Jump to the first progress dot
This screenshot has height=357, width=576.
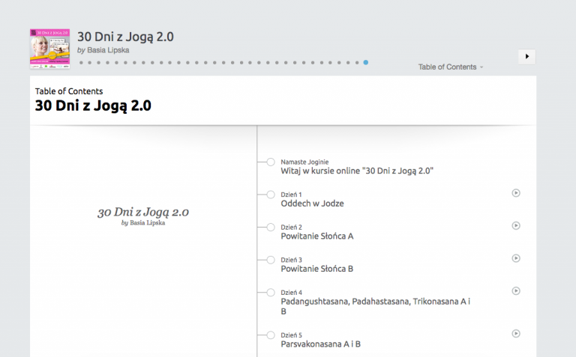tap(81, 63)
